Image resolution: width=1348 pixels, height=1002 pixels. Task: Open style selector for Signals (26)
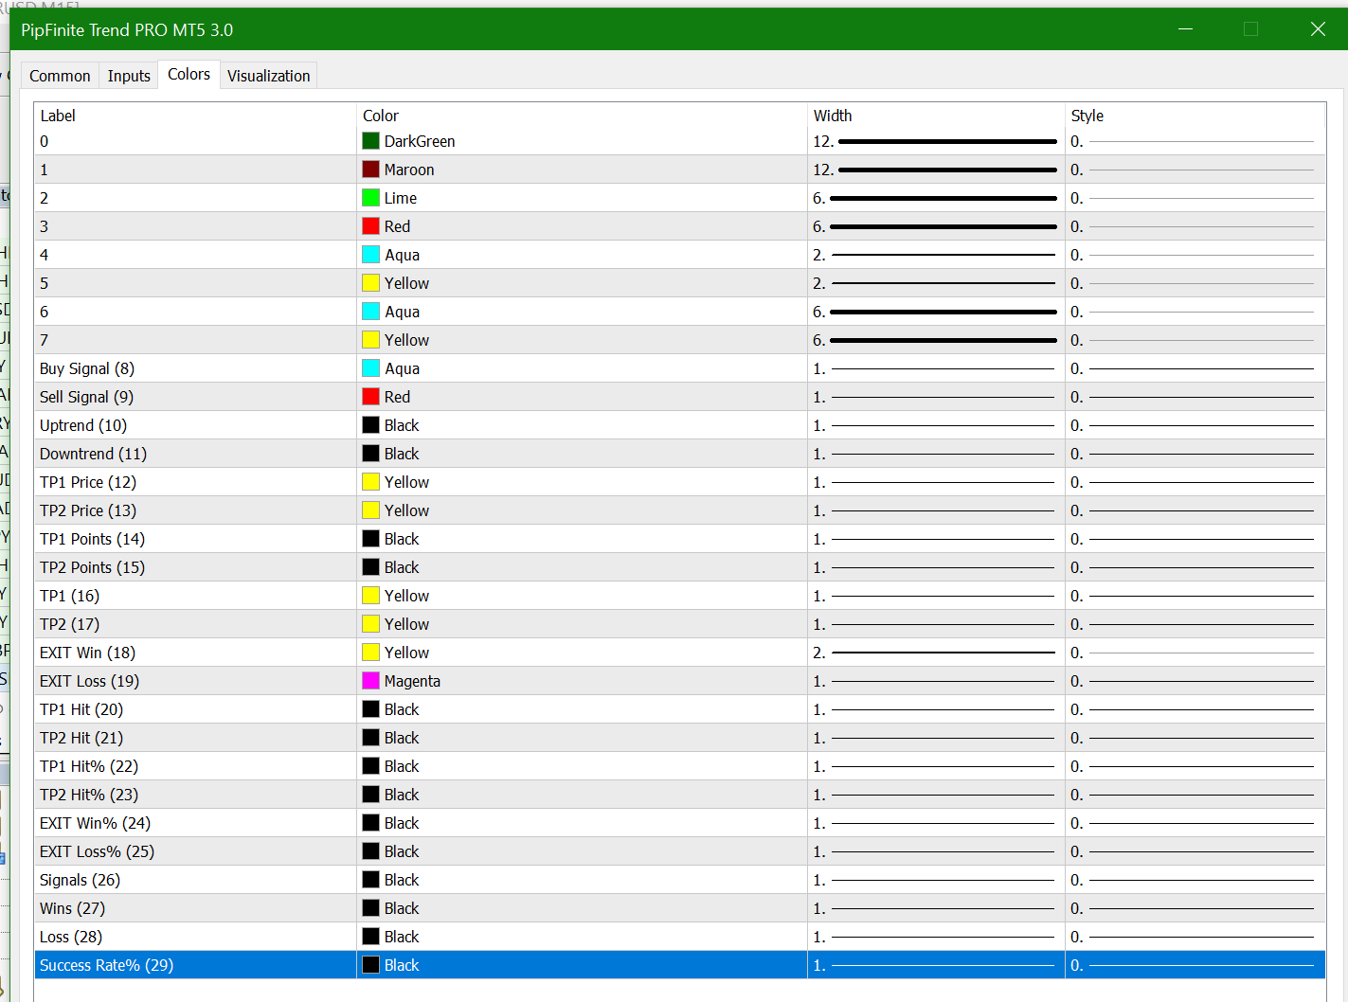pos(1195,880)
